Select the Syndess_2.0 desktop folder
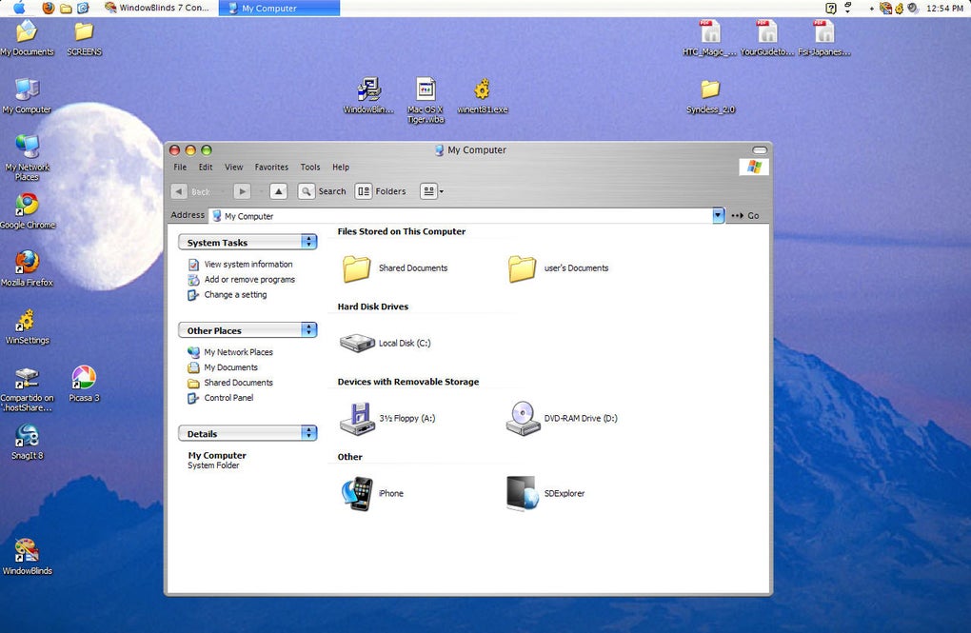This screenshot has width=971, height=633. pos(710,95)
